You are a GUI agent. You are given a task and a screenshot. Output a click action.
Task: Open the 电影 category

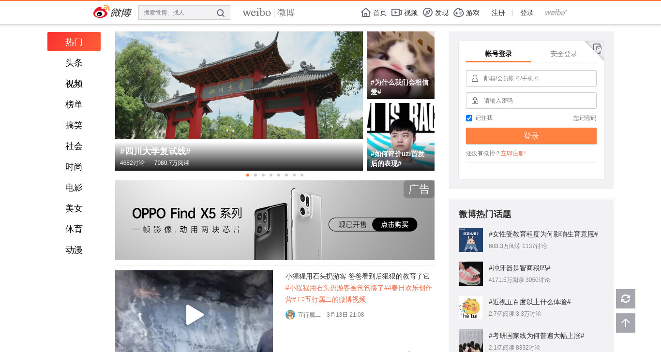coord(74,188)
